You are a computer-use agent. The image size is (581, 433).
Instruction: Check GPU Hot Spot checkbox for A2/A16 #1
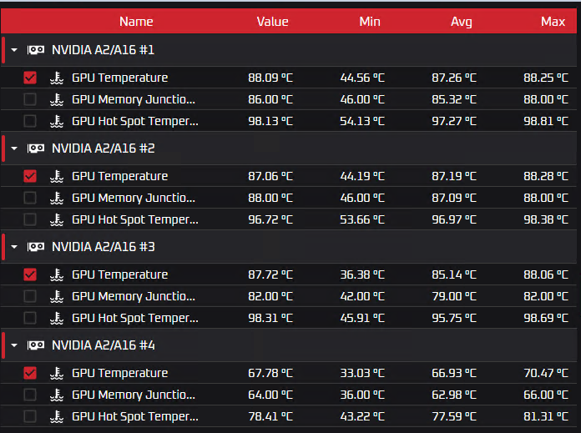30,121
